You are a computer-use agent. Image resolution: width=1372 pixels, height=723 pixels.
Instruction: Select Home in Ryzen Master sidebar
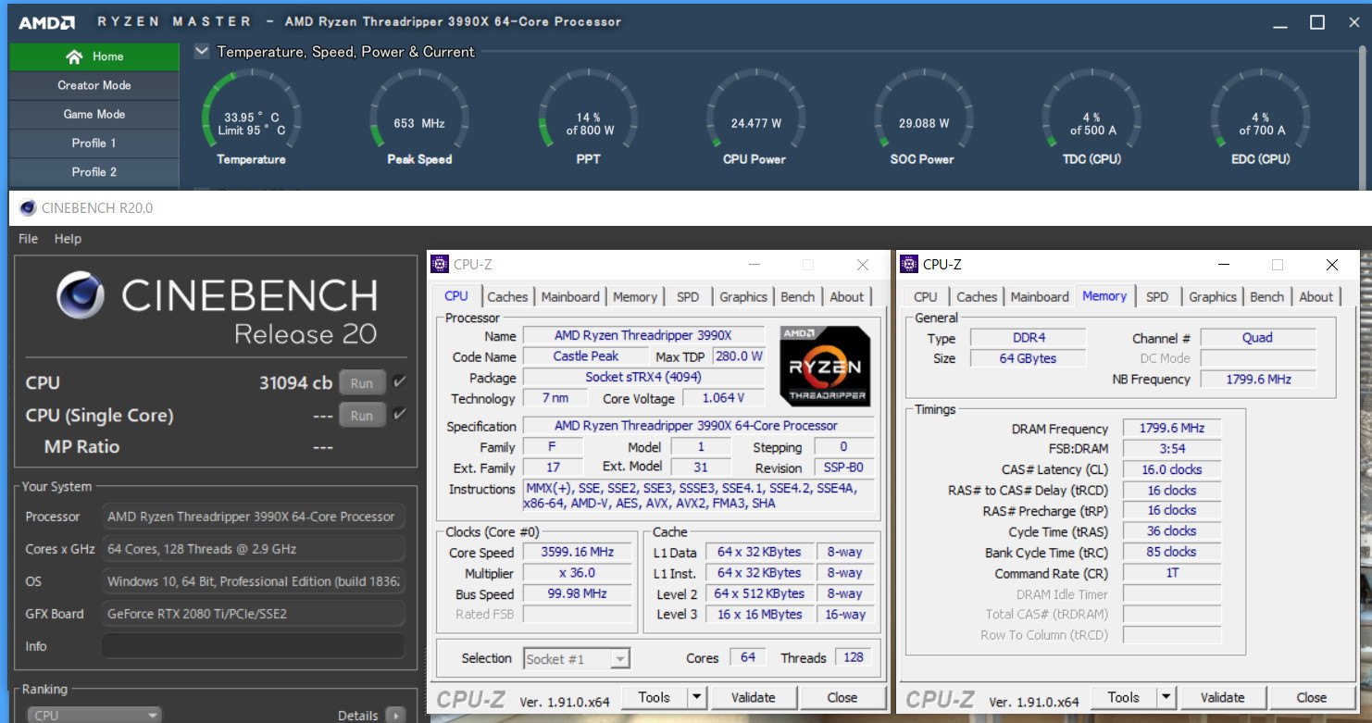click(94, 56)
